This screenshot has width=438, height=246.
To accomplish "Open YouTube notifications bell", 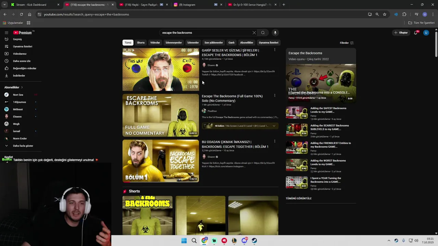I will (x=416, y=33).
